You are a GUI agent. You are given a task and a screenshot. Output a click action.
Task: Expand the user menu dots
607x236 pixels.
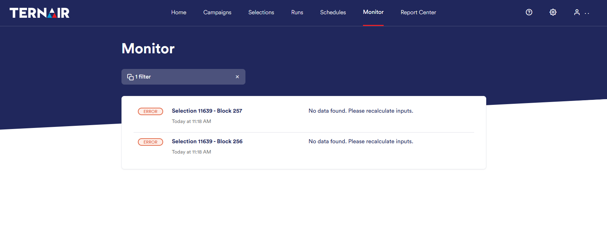(587, 14)
